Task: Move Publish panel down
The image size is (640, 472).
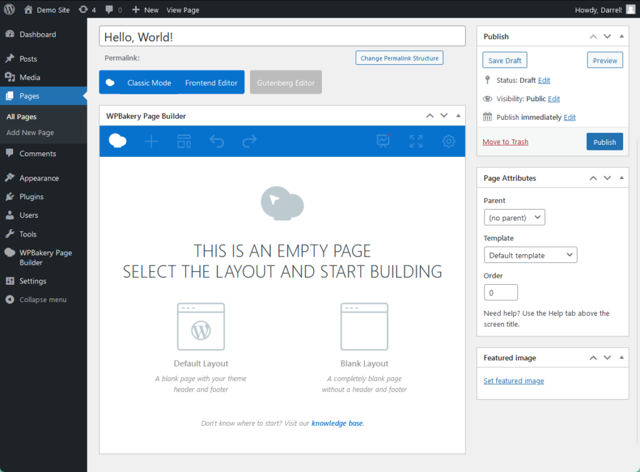Action: coord(607,36)
